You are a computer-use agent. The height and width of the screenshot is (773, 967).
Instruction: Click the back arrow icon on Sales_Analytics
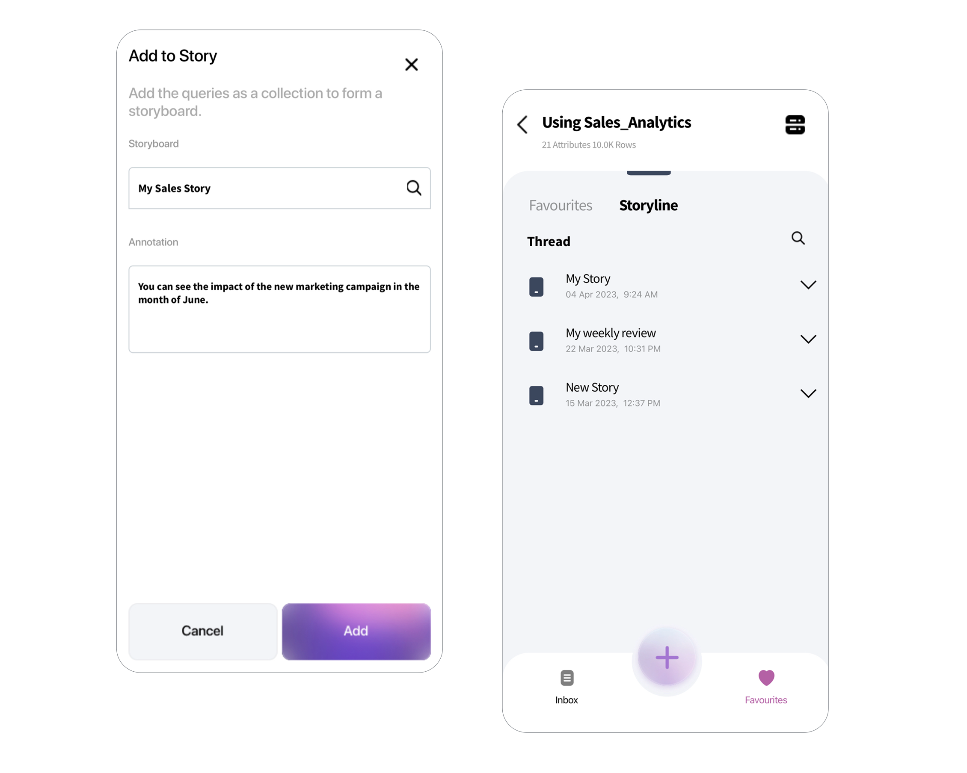pyautogui.click(x=522, y=123)
